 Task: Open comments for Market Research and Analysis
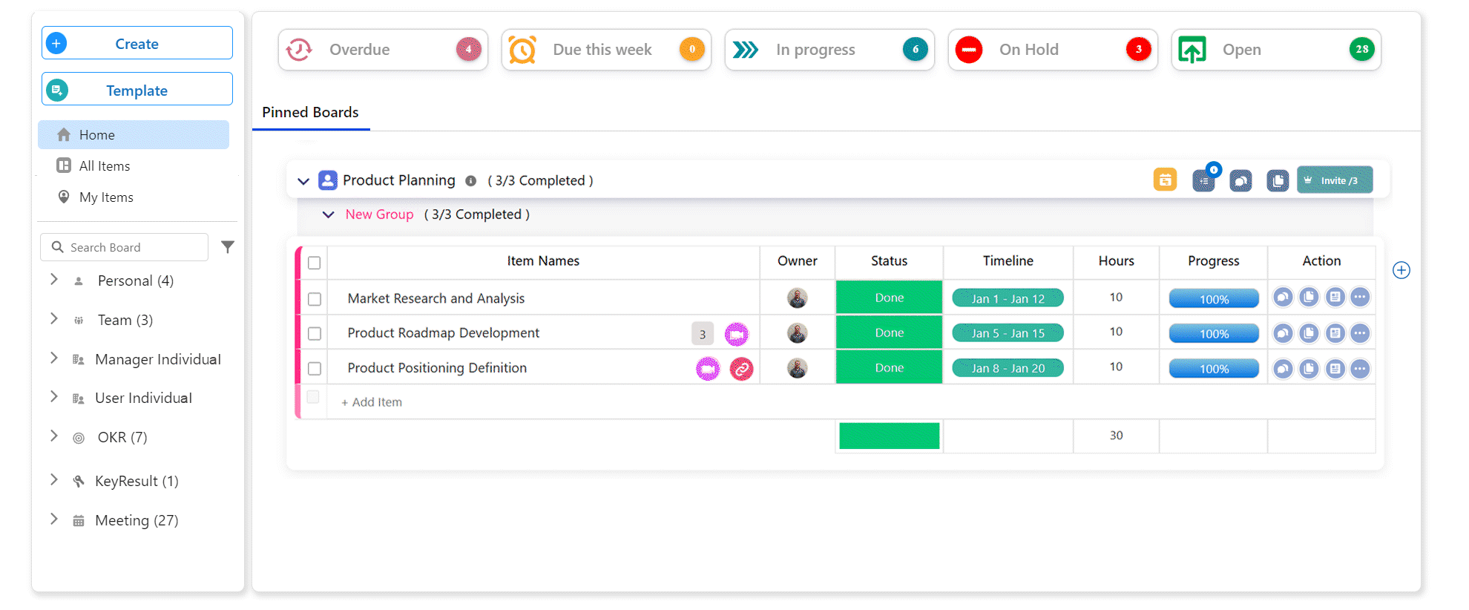click(1283, 298)
